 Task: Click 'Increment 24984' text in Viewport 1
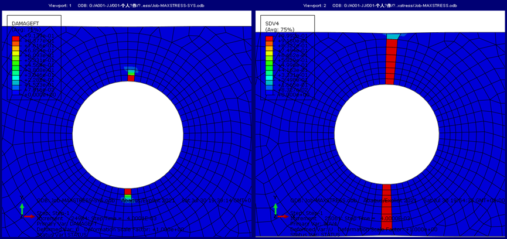click(64, 218)
